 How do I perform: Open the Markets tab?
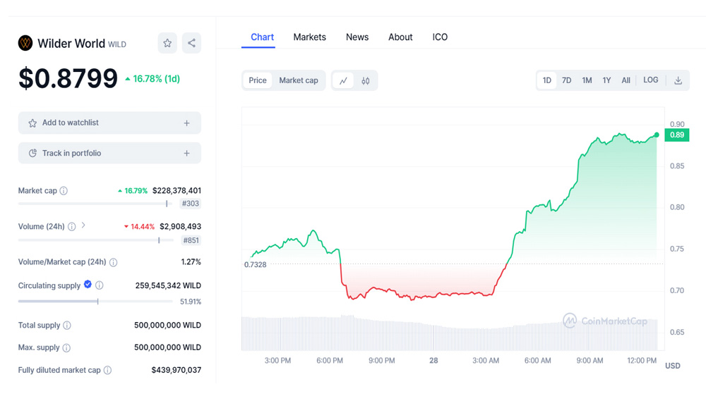(309, 37)
